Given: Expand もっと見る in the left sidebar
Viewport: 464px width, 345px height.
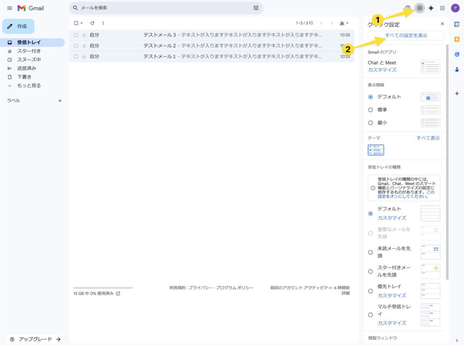Looking at the screenshot, I should (29, 85).
